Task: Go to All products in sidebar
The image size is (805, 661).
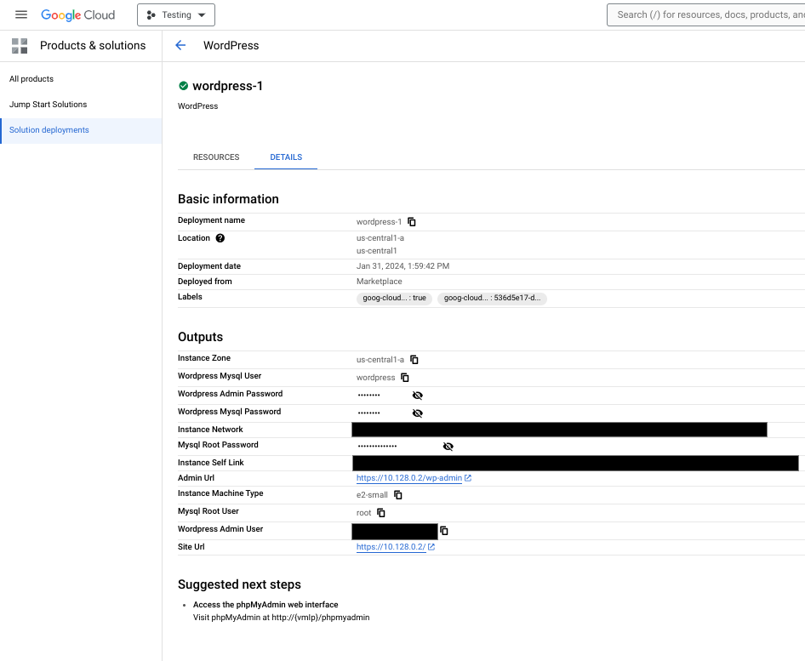Action: point(31,79)
